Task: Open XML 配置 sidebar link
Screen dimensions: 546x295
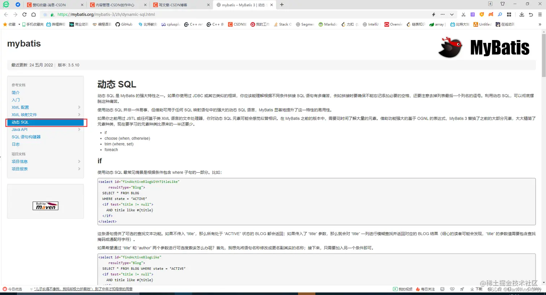Action: (20, 107)
